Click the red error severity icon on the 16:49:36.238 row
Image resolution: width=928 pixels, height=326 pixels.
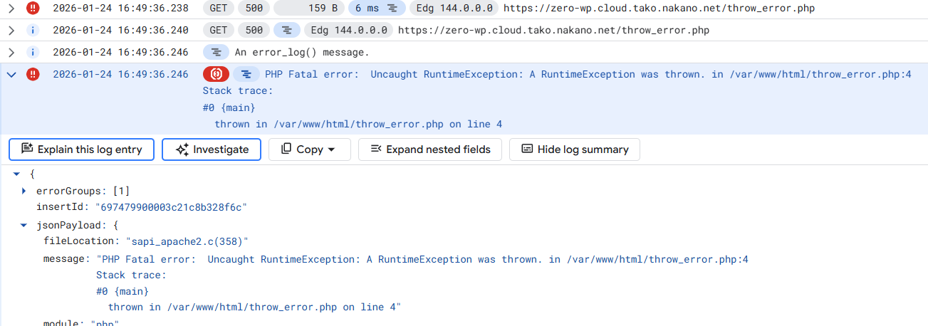coord(33,9)
